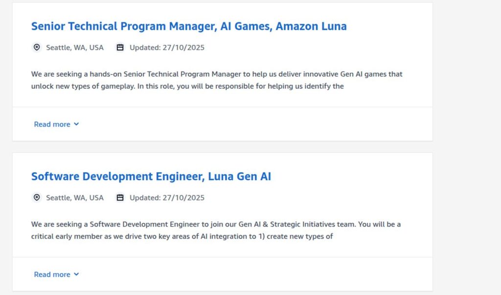
Task: Open Software Development Engineer, Luna Gen AI link
Action: click(151, 176)
